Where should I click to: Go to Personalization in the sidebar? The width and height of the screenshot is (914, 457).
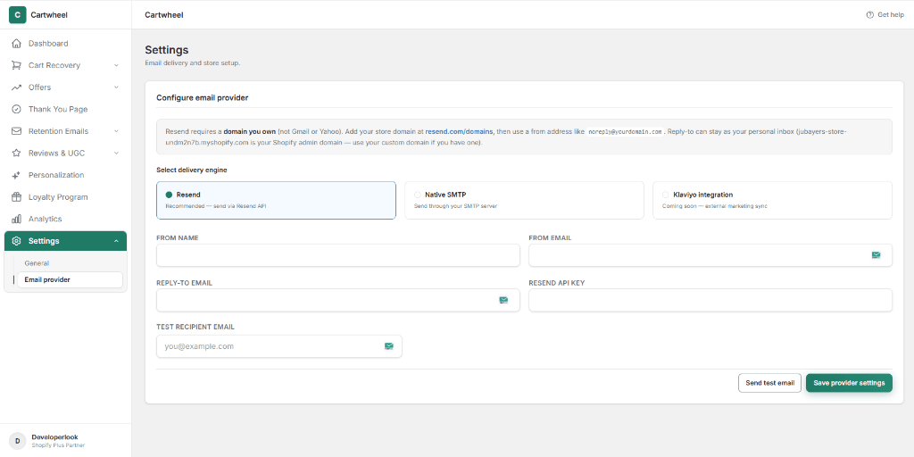[65, 175]
